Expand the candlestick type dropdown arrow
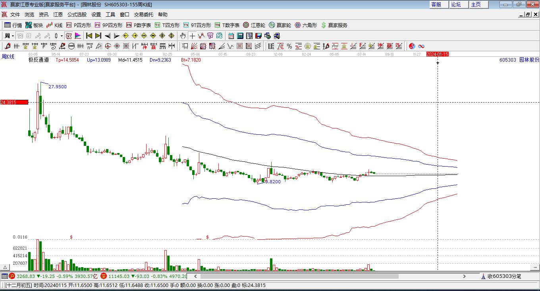This screenshot has height=291, width=540. pos(62,36)
